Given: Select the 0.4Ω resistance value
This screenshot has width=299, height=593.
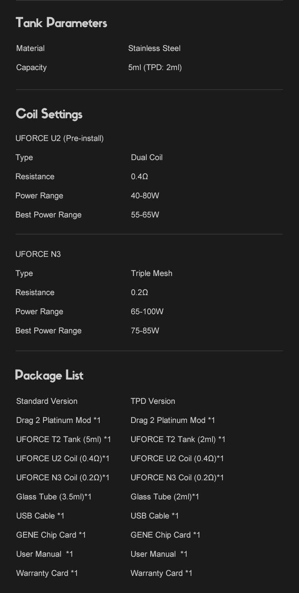Looking at the screenshot, I should pos(140,176).
